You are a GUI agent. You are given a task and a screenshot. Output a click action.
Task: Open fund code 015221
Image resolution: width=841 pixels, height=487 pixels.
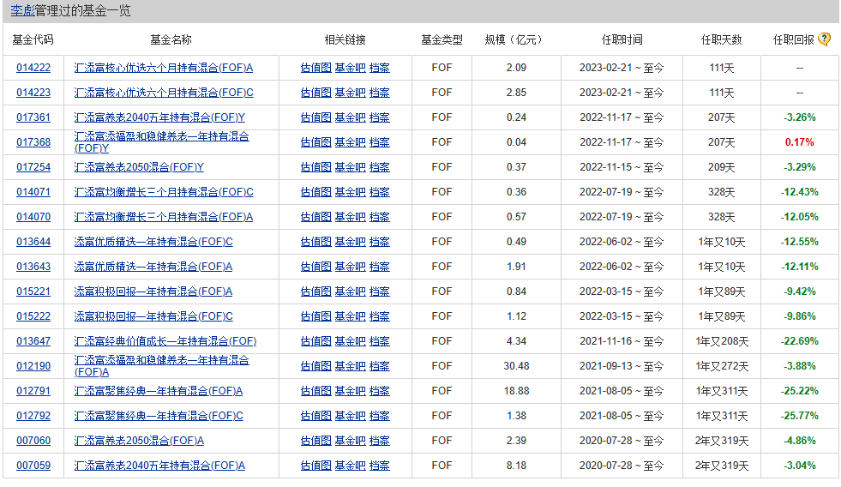[33, 292]
